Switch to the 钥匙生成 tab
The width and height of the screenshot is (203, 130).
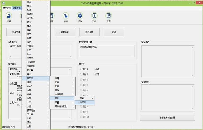[x=17, y=8]
